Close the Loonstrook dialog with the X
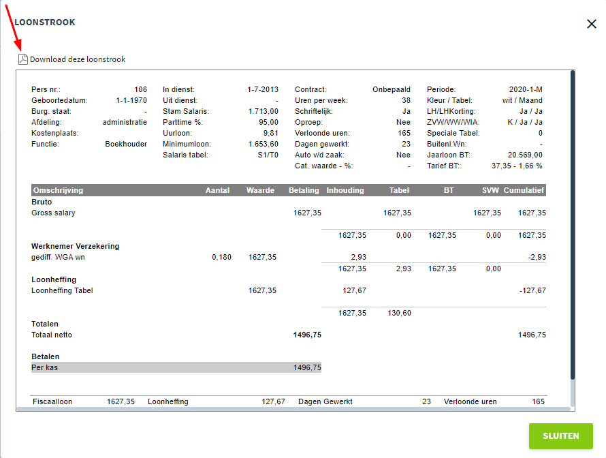 pyautogui.click(x=591, y=24)
